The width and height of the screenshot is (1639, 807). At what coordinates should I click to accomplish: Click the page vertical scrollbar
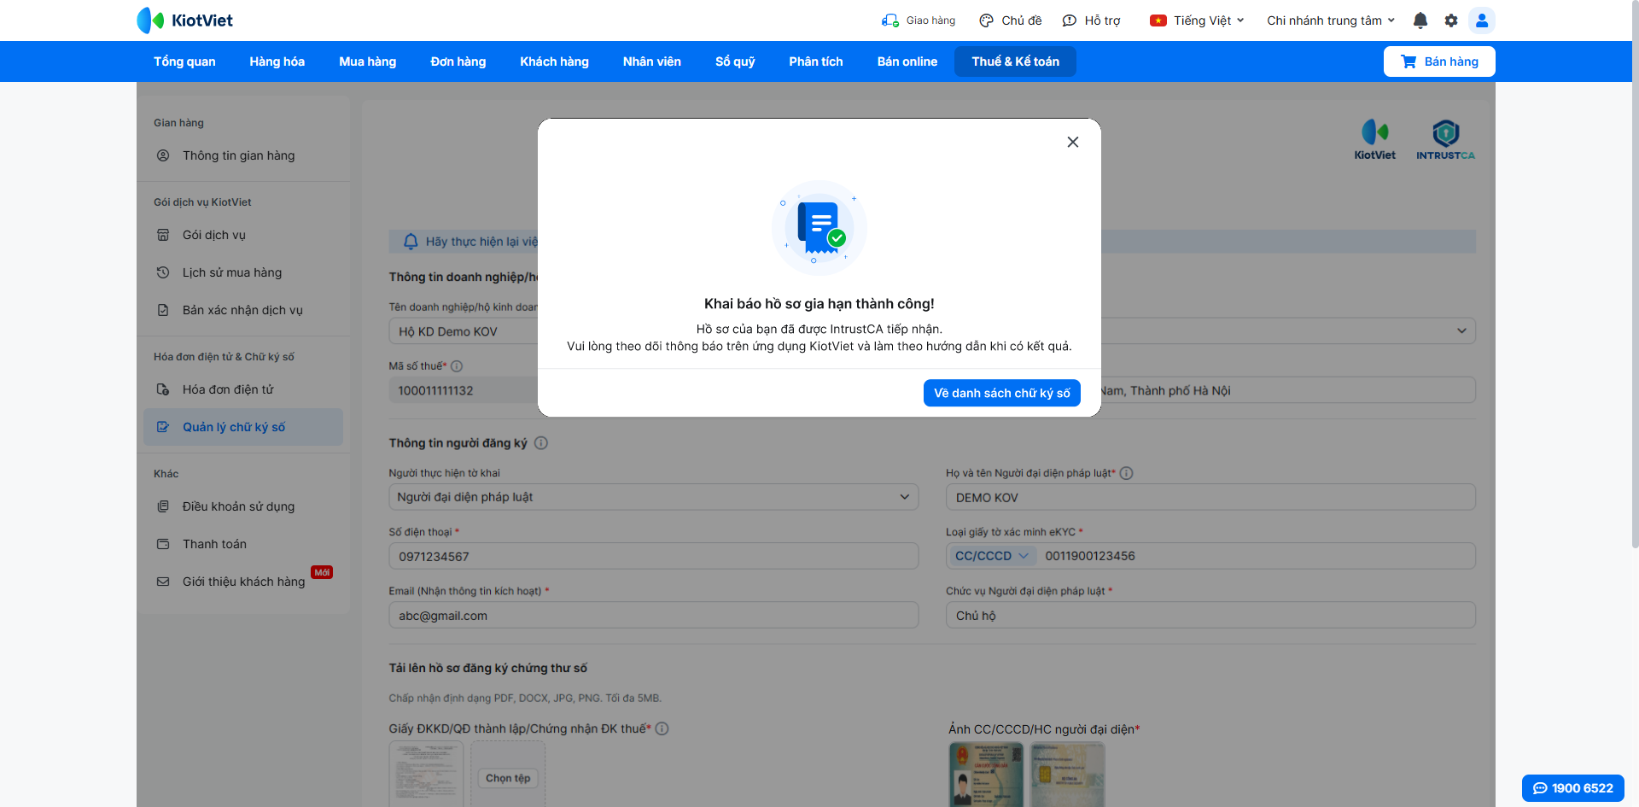point(1635,273)
